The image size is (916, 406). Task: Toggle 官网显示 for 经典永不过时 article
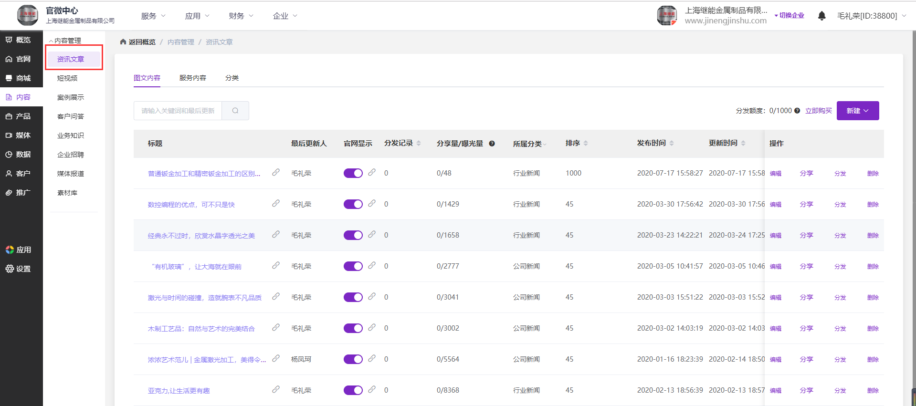[x=353, y=235]
